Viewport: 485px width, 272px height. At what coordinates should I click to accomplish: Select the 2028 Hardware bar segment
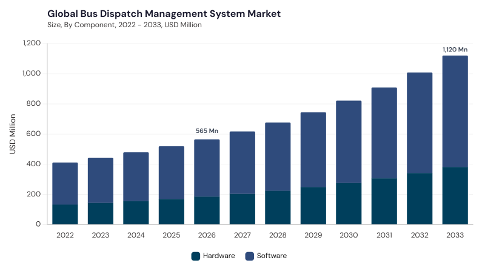point(278,207)
